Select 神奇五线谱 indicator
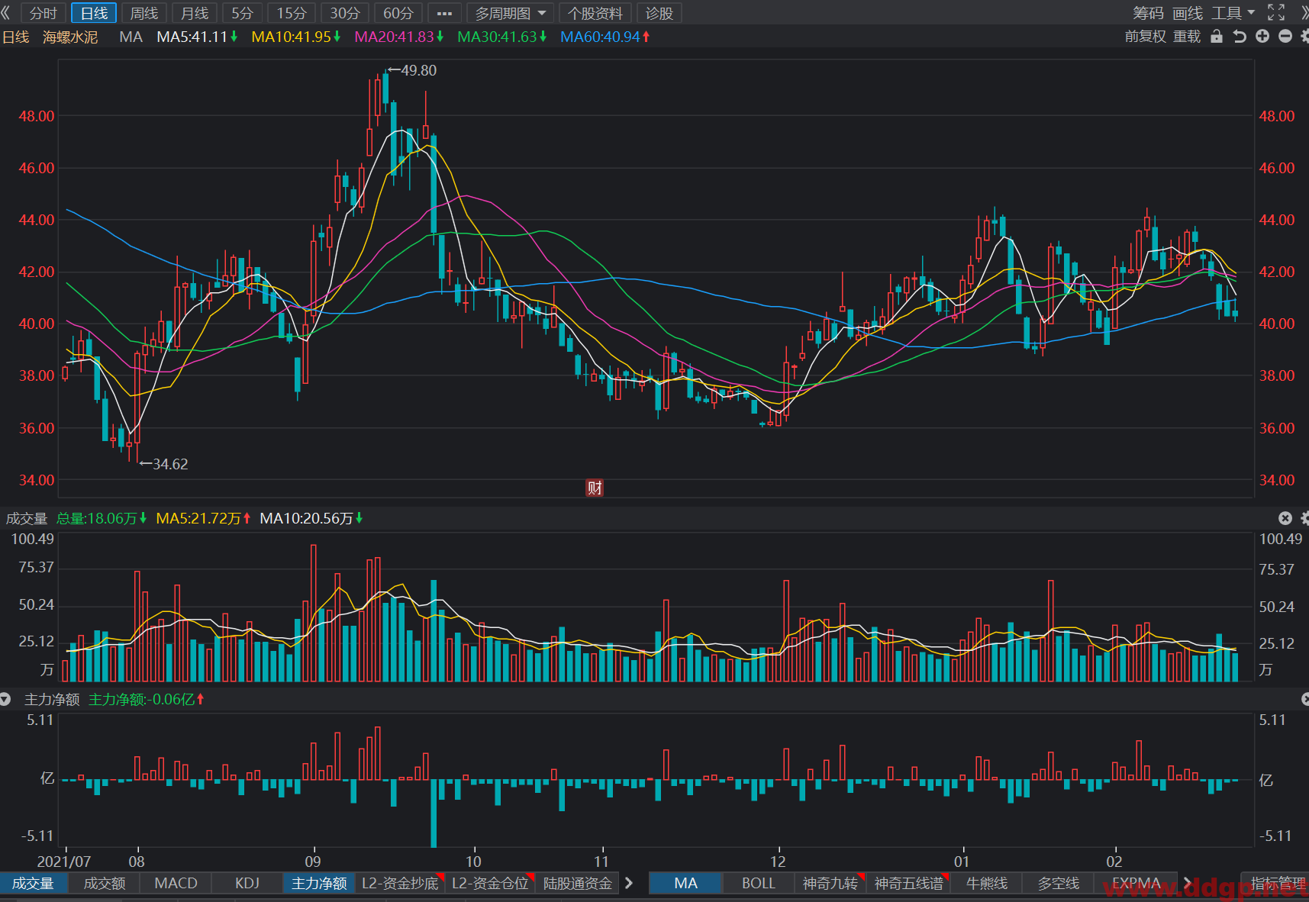This screenshot has width=1309, height=902. coord(908,883)
